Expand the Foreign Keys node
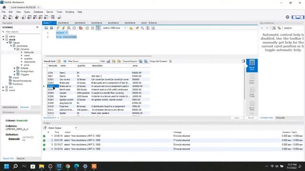Screen dimensions: 305x171 tap(15, 71)
